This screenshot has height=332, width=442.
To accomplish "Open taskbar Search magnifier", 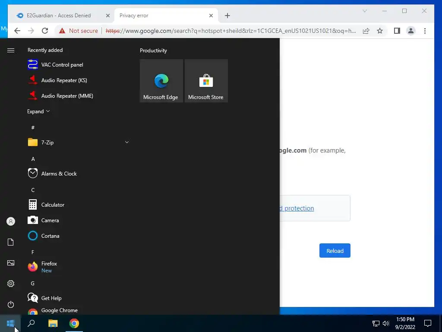I will (31, 323).
